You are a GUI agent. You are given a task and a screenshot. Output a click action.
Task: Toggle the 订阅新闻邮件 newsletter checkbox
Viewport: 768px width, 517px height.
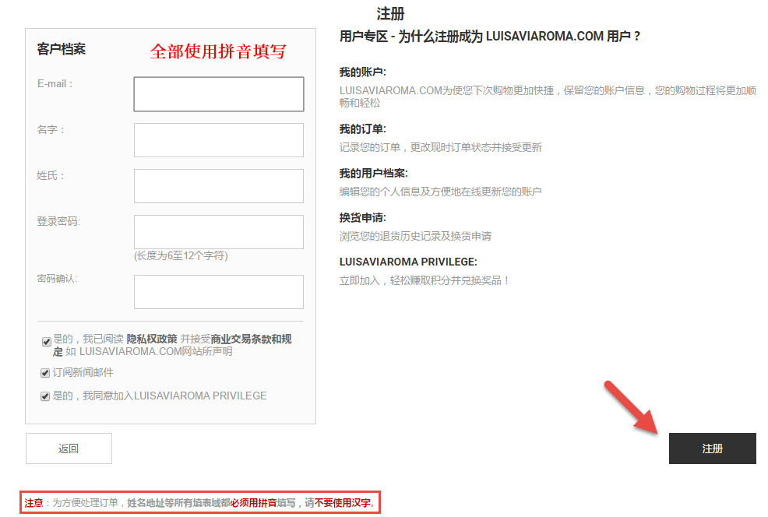pos(45,373)
